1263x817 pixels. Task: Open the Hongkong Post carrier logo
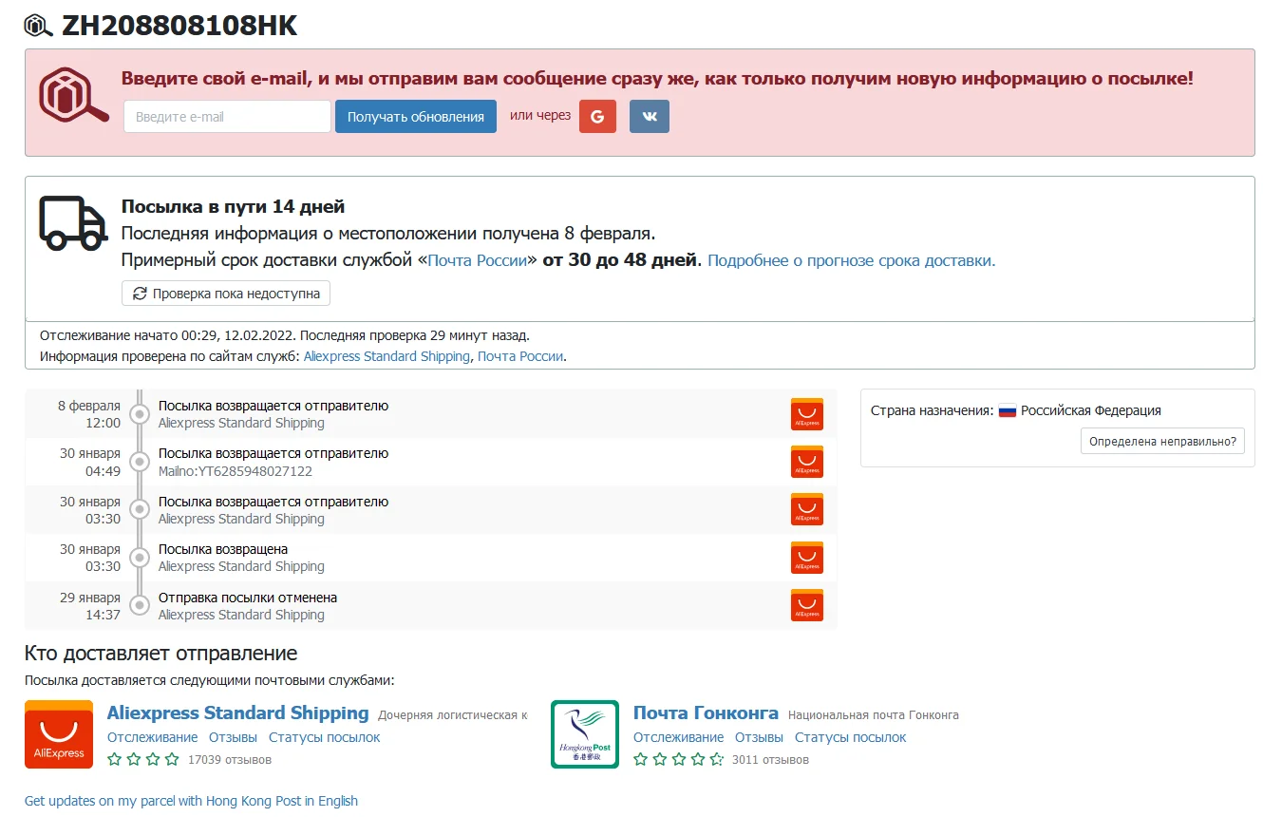585,734
